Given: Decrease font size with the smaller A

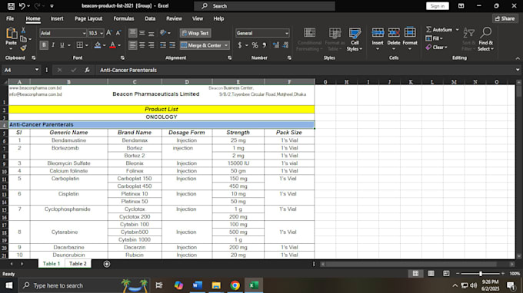Looking at the screenshot, I should click(118, 33).
